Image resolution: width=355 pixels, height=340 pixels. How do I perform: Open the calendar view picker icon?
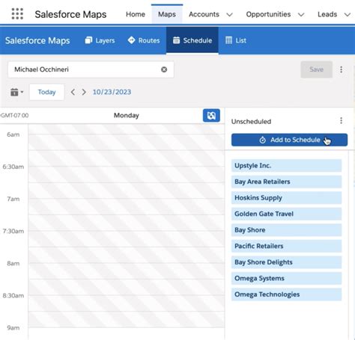(x=16, y=92)
